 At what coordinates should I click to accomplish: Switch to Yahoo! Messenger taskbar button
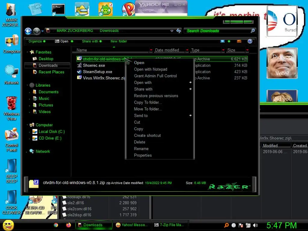pyautogui.click(x=132, y=225)
